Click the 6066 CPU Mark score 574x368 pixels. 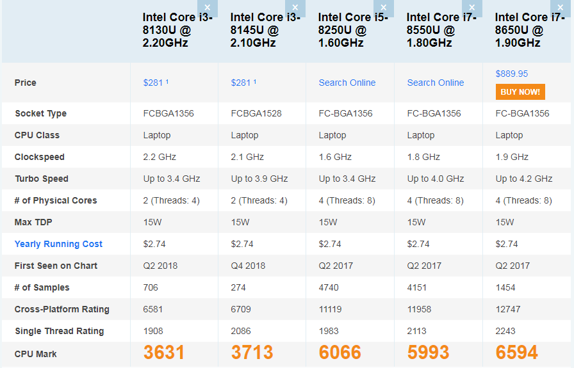point(340,353)
